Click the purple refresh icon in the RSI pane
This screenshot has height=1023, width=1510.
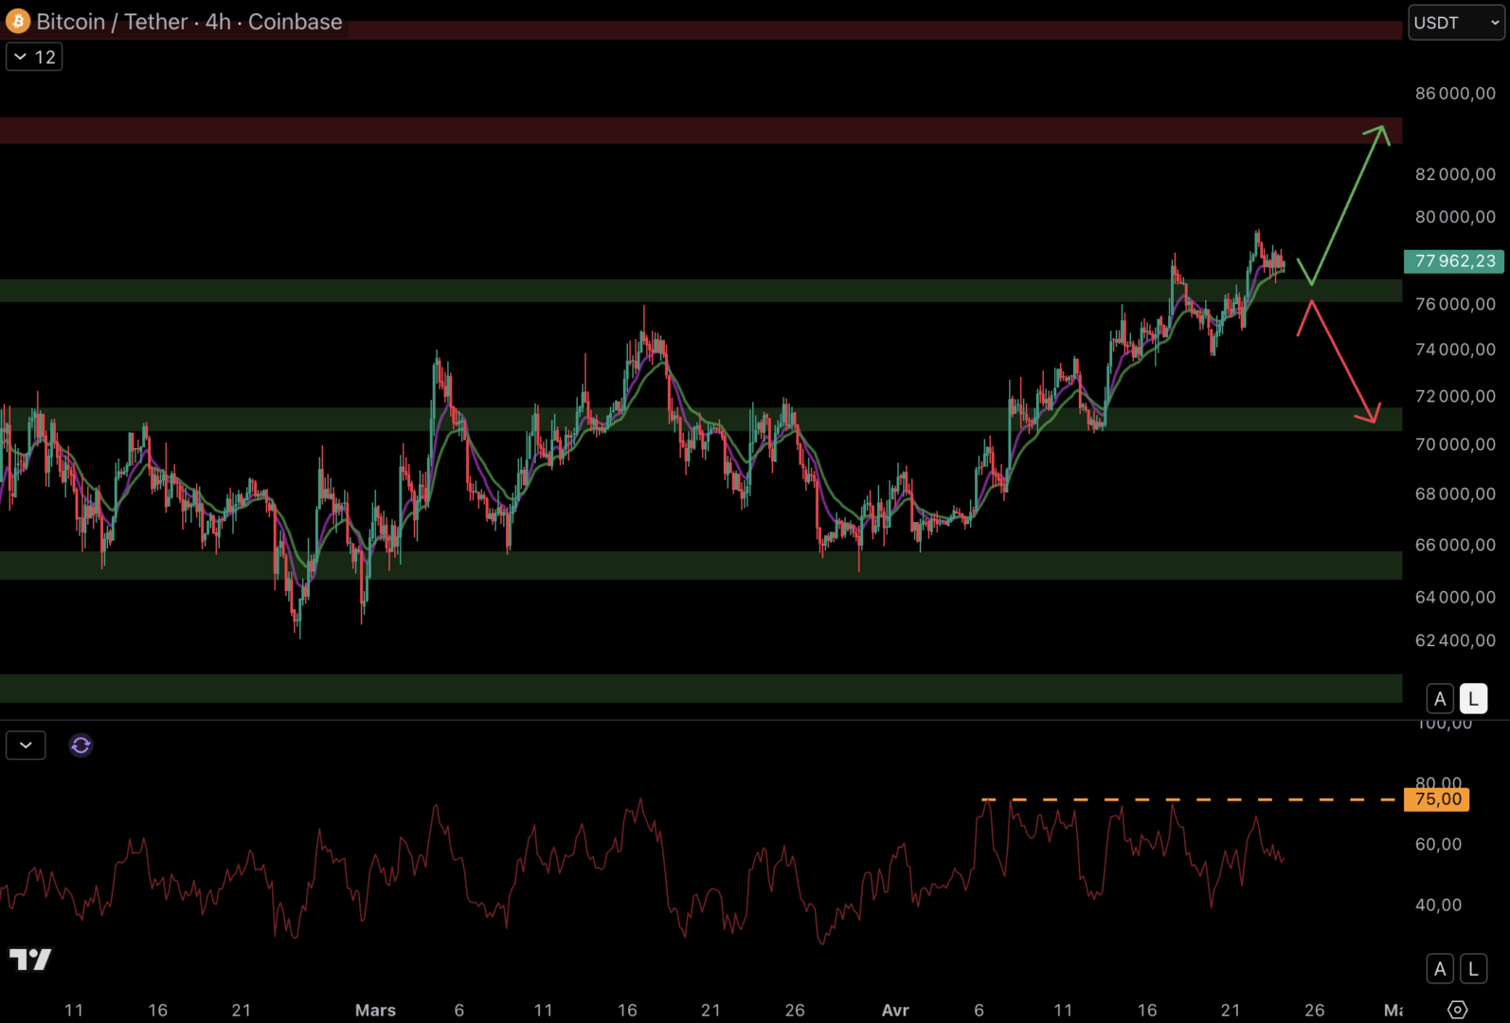point(81,745)
